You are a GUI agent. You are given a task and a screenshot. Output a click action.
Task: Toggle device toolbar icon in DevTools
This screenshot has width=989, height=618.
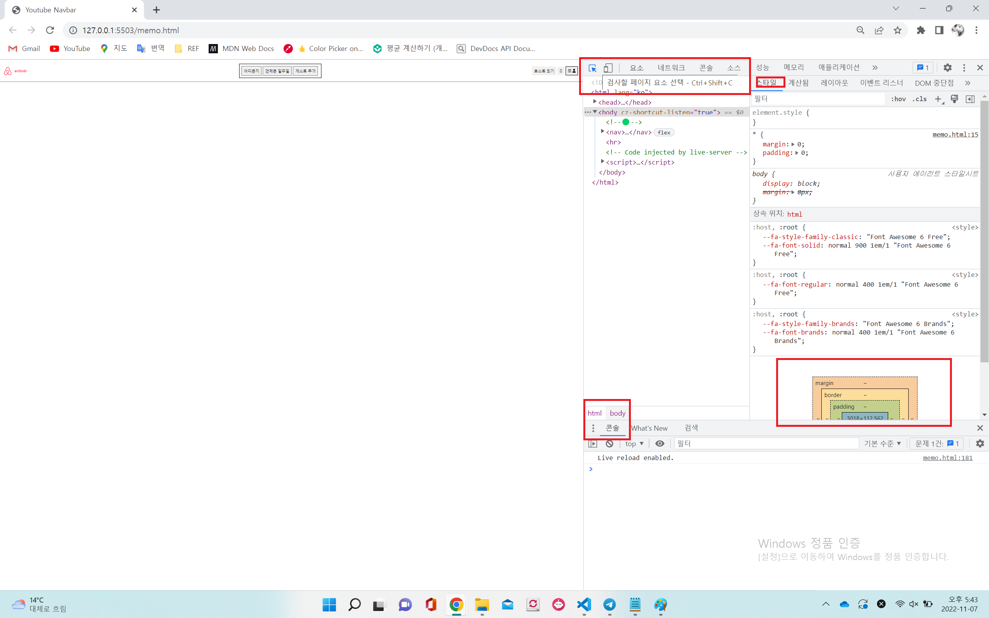[x=608, y=68]
